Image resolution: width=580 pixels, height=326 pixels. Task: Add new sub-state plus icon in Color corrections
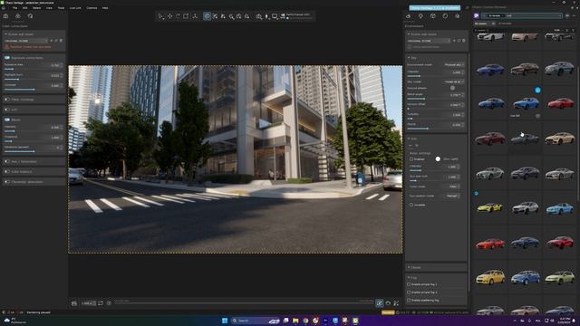point(52,41)
